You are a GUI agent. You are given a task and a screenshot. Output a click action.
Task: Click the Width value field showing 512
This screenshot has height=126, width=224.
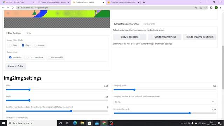[x=106, y=86]
